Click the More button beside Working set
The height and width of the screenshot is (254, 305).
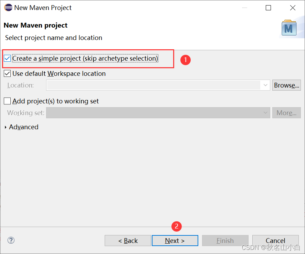click(286, 113)
